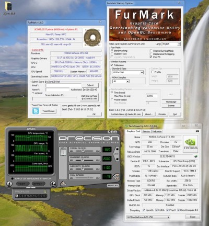Click the profiles lock icon
Image resolution: width=209 pixels, height=226 pixels.
[45, 191]
